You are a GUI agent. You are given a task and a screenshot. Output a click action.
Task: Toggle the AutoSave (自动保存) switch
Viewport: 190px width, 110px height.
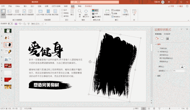click(10, 24)
